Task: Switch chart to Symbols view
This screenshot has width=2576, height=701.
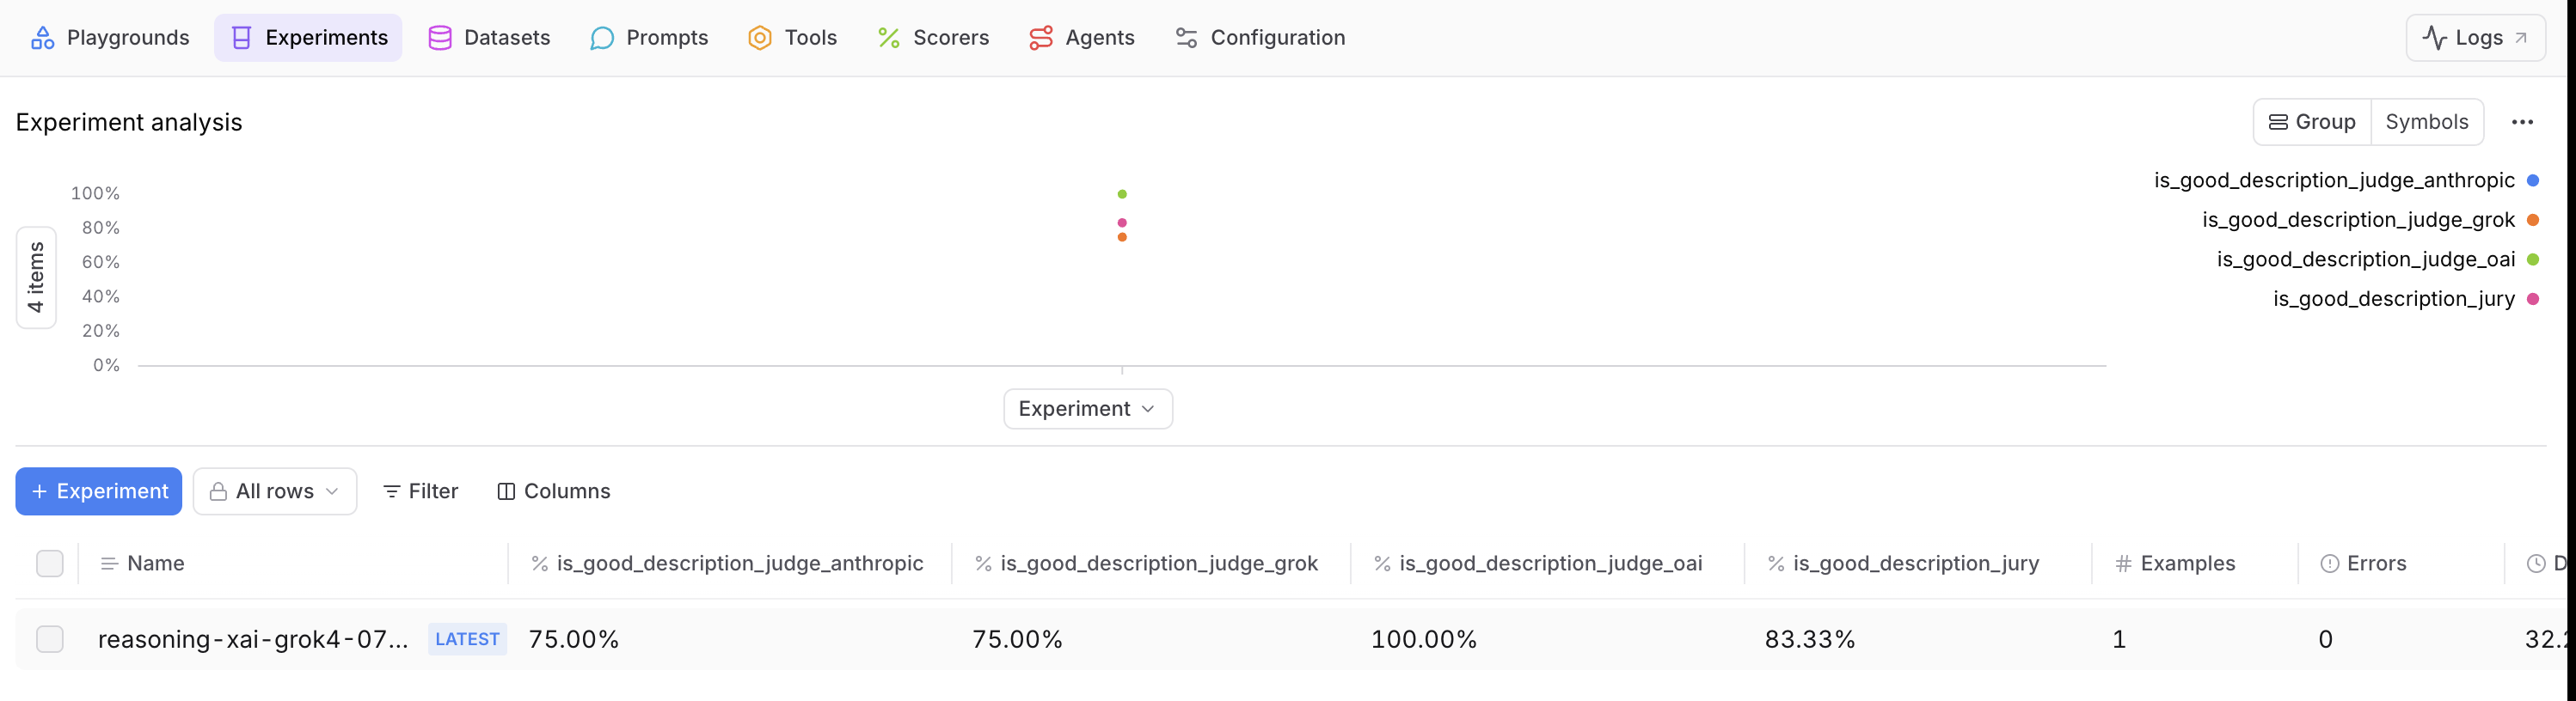Action: point(2426,122)
